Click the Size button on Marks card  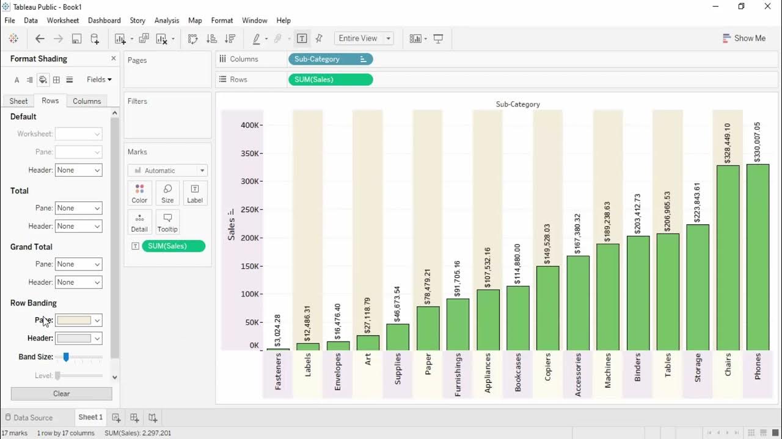point(167,193)
